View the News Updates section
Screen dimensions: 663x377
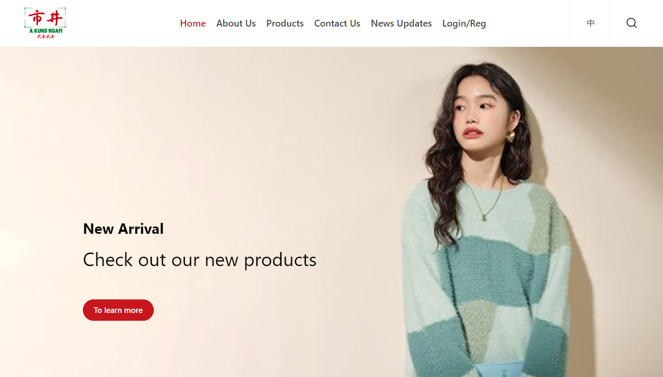(x=401, y=23)
